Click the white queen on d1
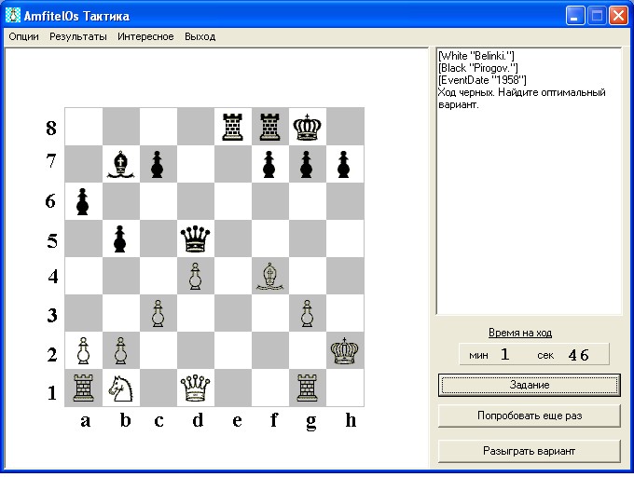This screenshot has height=477, width=634. coord(195,388)
